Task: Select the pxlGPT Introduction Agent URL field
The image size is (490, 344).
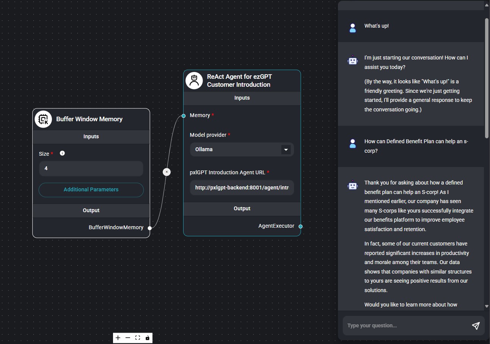Action: click(242, 188)
